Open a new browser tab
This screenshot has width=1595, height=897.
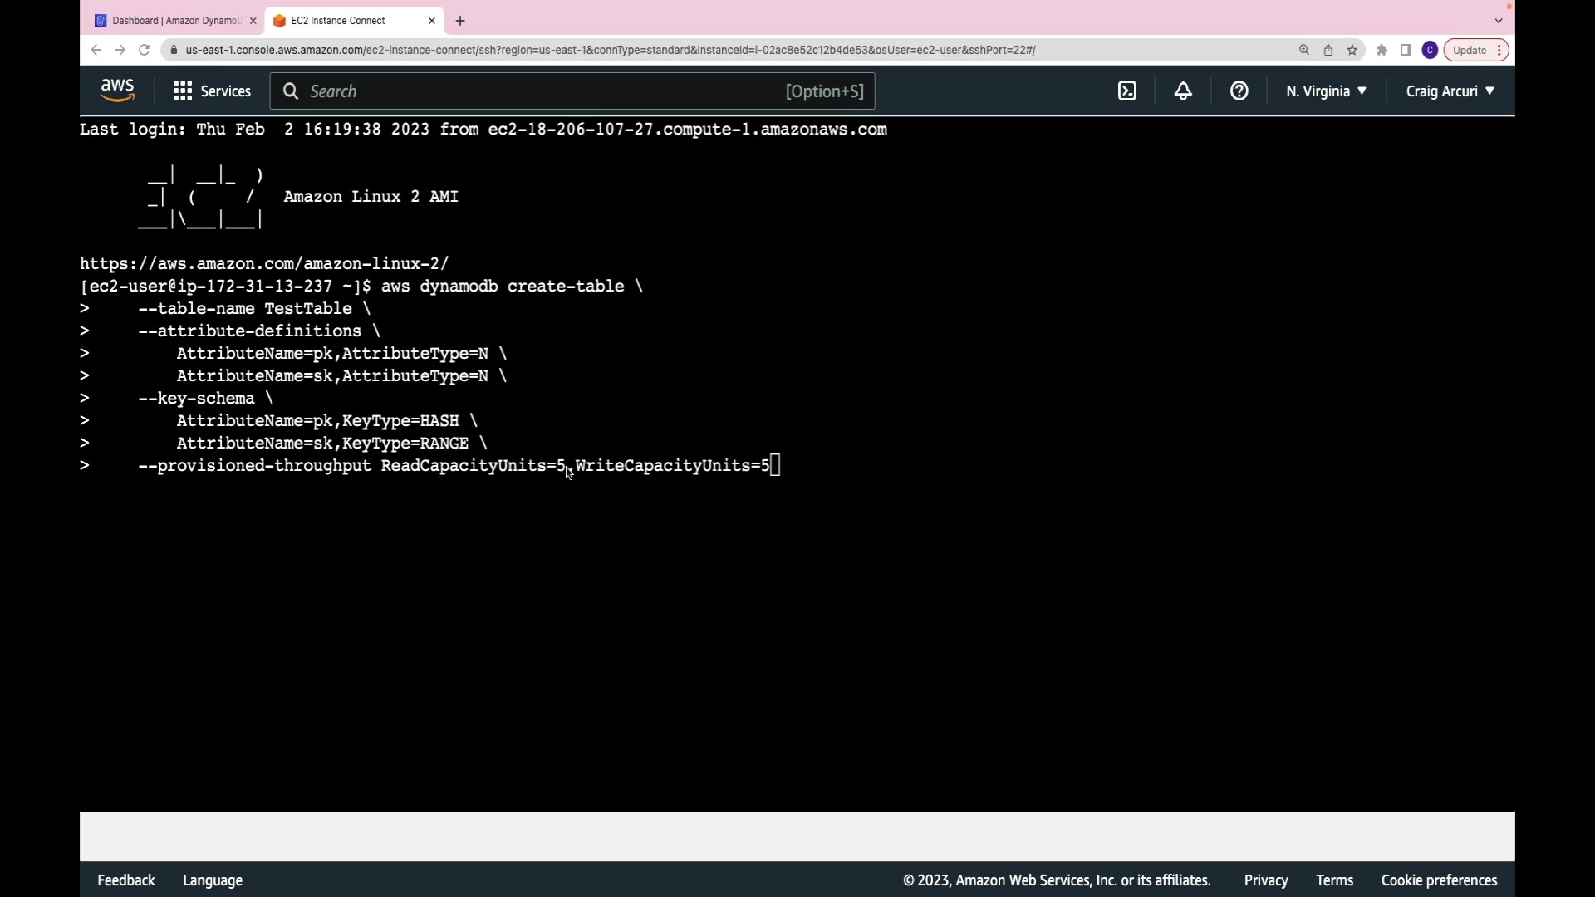[460, 21]
